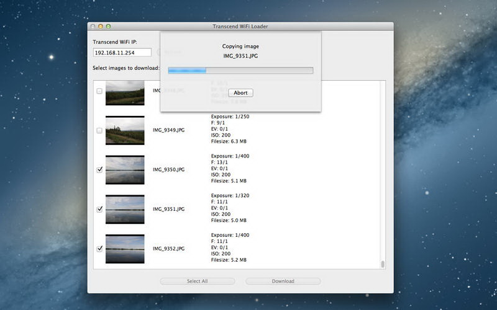Click the IMG_9352.JPG filename label in list
Image resolution: width=497 pixels, height=310 pixels.
[168, 249]
